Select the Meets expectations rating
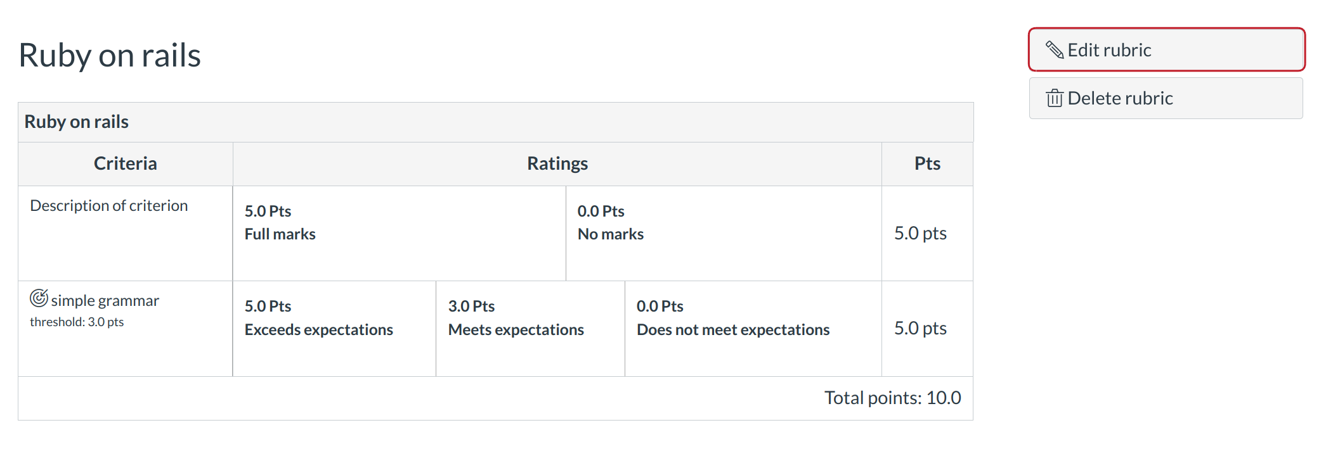 [516, 329]
